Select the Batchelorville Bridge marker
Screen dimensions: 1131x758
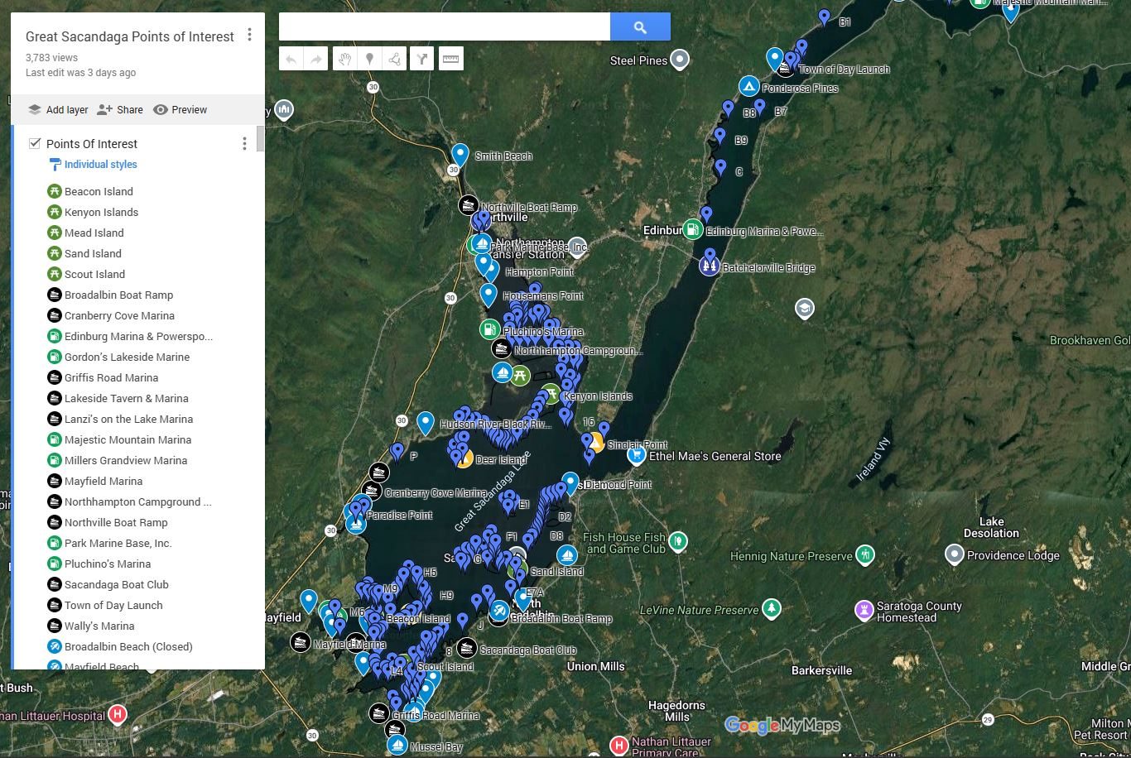[709, 266]
